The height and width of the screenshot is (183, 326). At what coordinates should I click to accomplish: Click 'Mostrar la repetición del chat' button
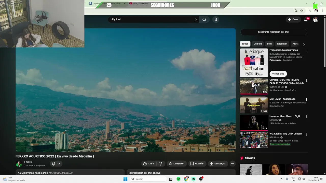(x=274, y=32)
